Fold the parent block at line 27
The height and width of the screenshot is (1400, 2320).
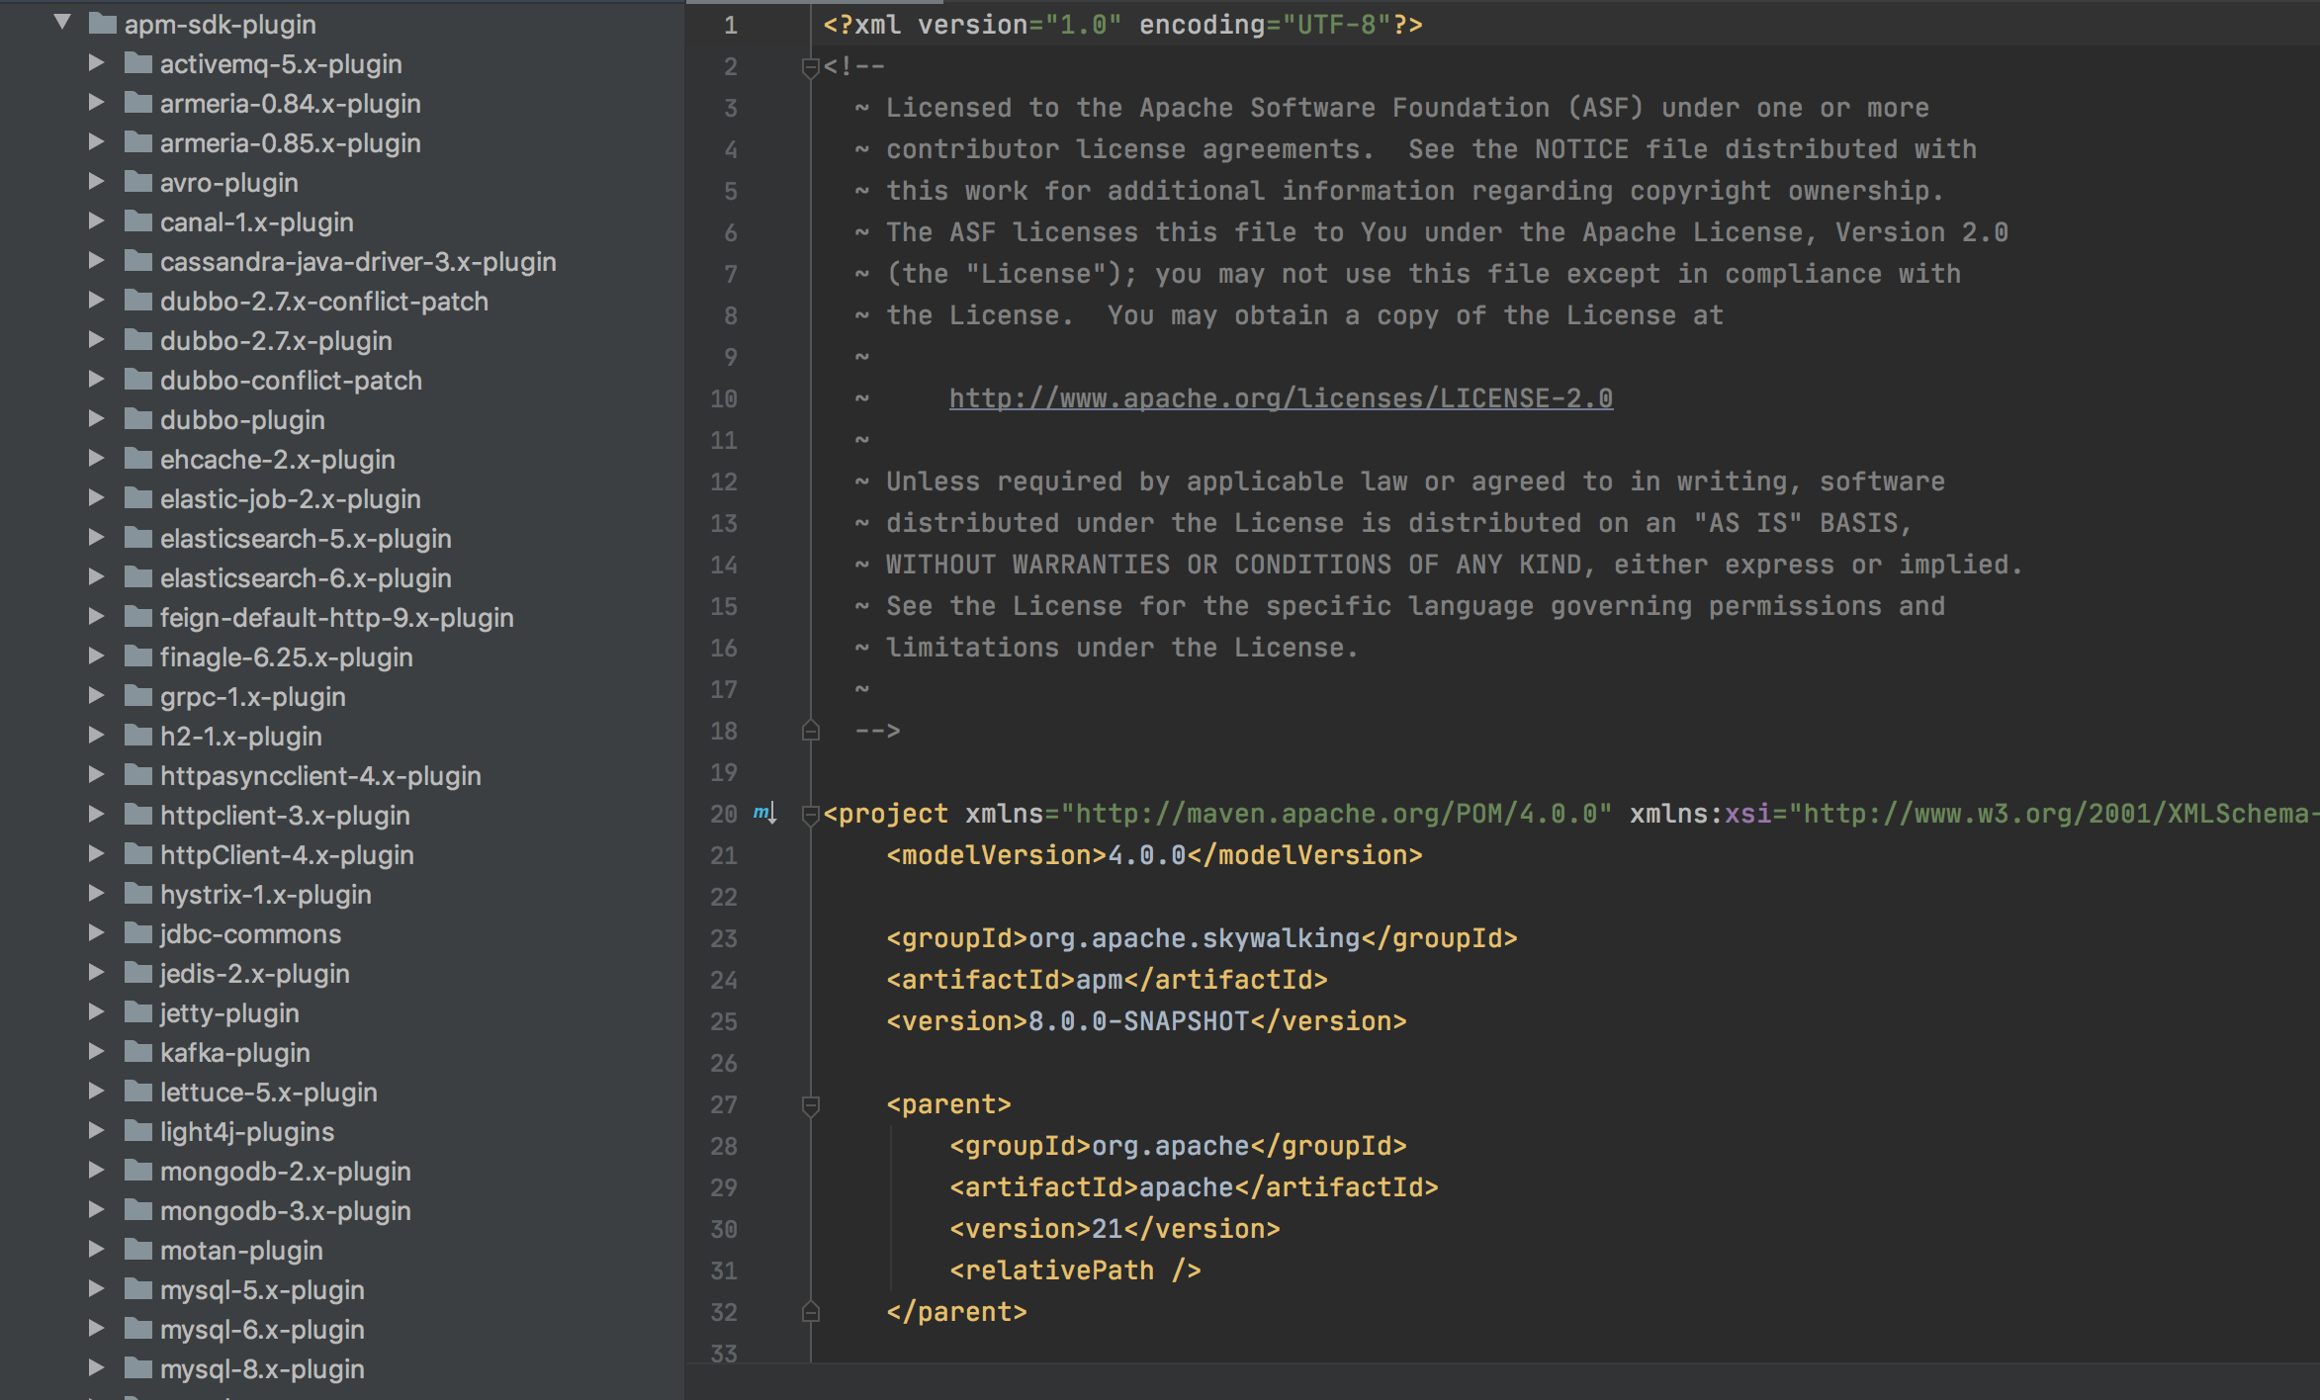coord(810,1104)
